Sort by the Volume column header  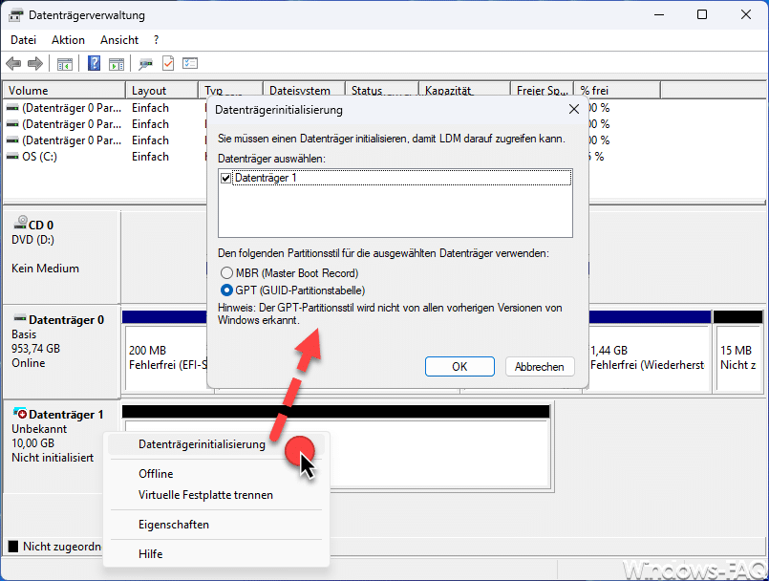64,90
